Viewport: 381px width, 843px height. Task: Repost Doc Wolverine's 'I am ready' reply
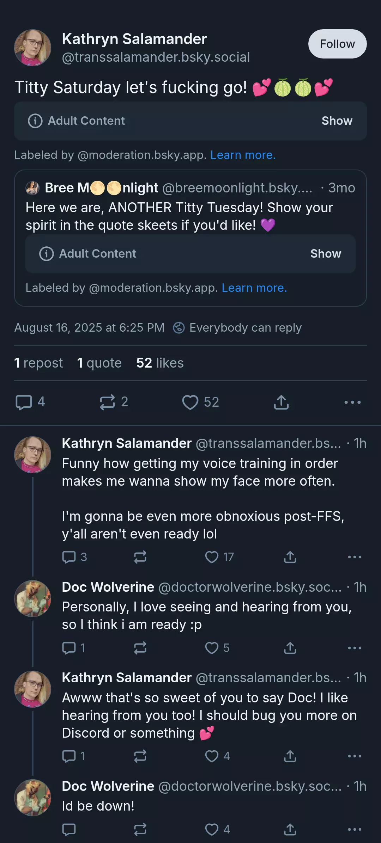tap(140, 648)
